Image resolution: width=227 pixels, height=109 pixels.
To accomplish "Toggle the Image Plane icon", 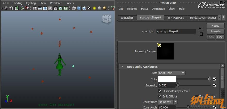I will point(22,8).
